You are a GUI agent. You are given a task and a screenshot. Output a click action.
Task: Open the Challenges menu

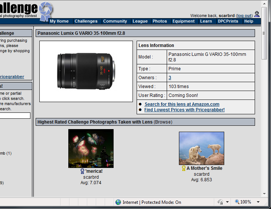click(x=86, y=21)
